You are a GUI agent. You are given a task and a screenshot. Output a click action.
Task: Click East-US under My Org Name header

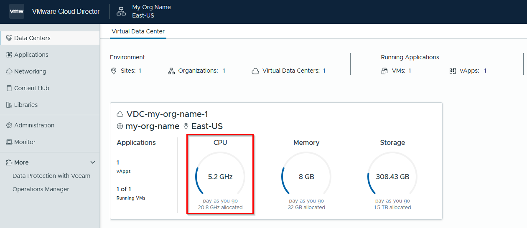click(143, 16)
